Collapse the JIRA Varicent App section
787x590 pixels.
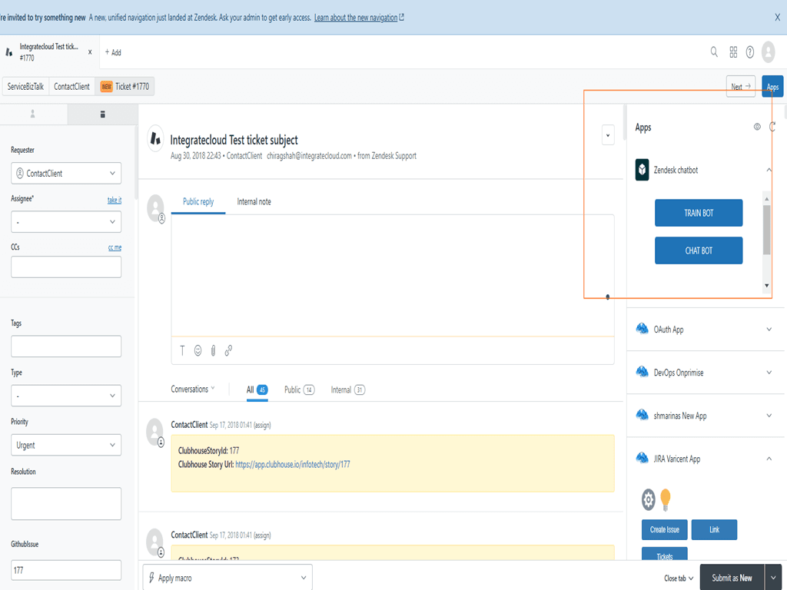pyautogui.click(x=769, y=459)
